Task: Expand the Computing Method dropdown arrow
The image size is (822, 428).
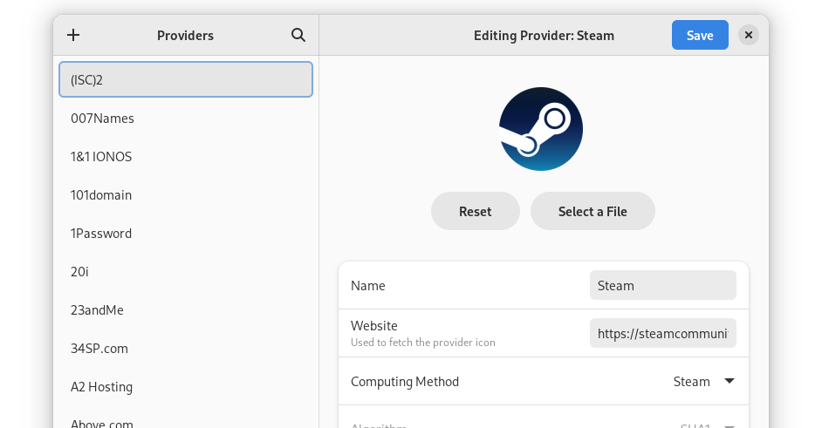Action: click(x=730, y=381)
